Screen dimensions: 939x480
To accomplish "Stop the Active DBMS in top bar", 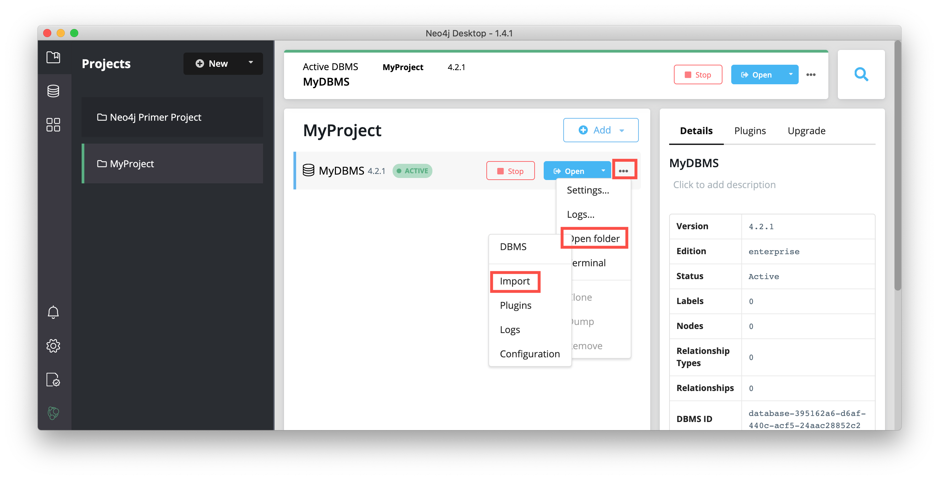I will (698, 74).
